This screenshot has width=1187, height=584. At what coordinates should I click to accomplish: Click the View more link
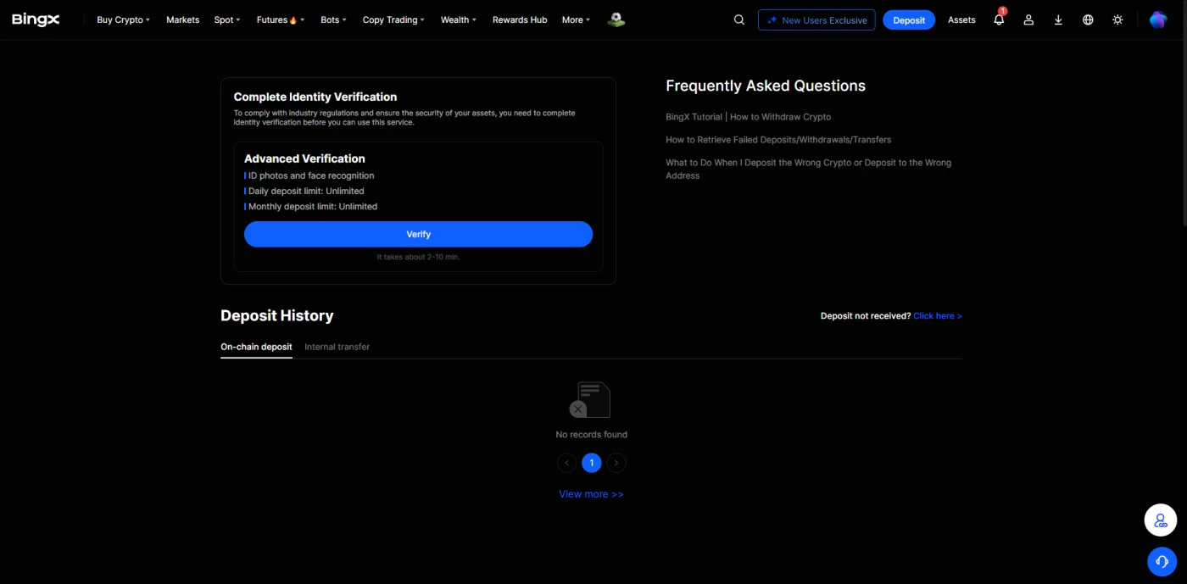click(591, 494)
